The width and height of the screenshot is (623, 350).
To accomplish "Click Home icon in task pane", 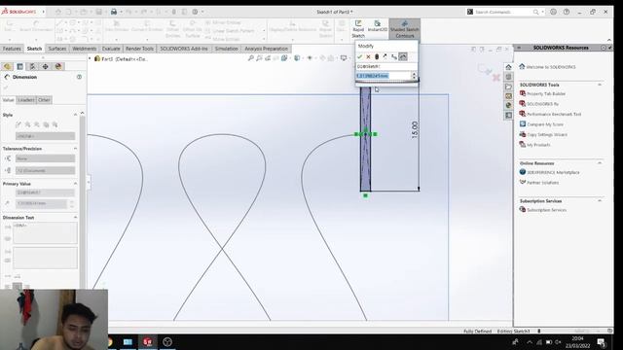I will pos(508,67).
